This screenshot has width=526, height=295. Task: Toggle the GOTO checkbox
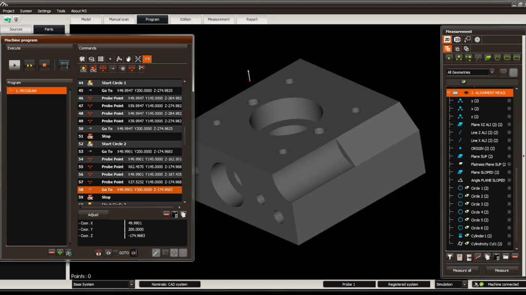tap(116, 252)
